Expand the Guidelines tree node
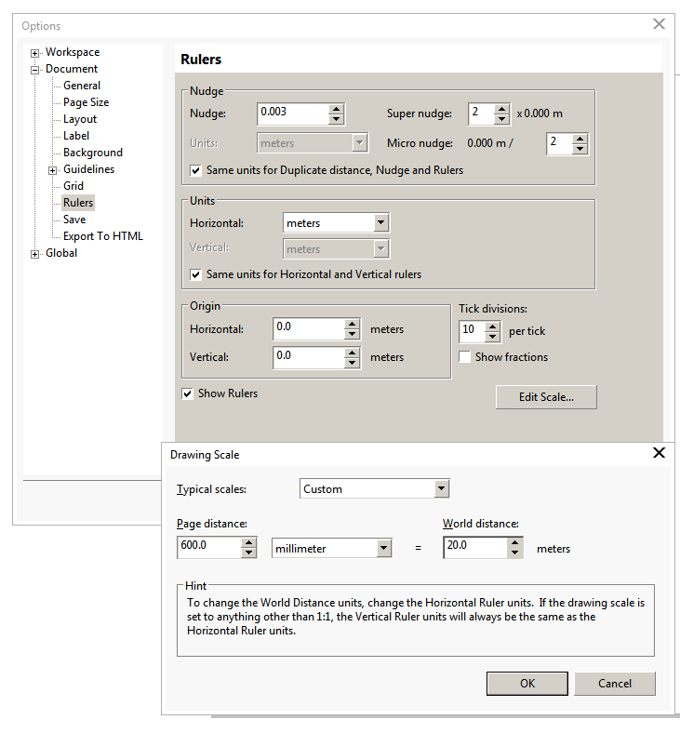 click(x=52, y=170)
